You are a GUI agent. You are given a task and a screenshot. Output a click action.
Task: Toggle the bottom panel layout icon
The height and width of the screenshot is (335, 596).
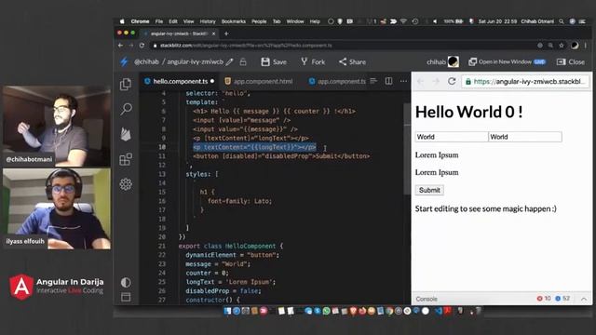pyautogui.click(x=126, y=297)
